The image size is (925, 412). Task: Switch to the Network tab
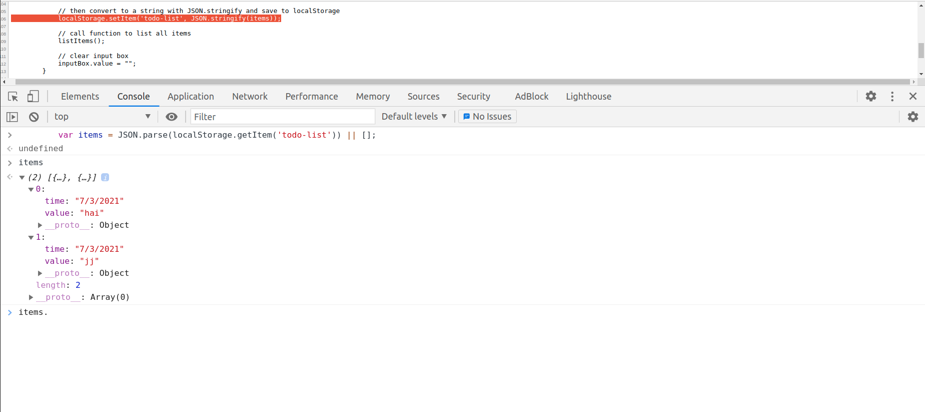coord(250,97)
